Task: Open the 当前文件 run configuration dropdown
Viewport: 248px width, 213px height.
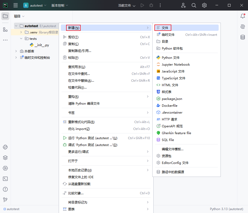Action: pos(127,6)
